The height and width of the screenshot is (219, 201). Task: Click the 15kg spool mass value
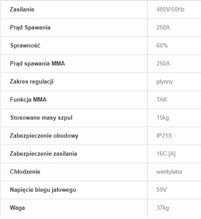pyautogui.click(x=163, y=118)
